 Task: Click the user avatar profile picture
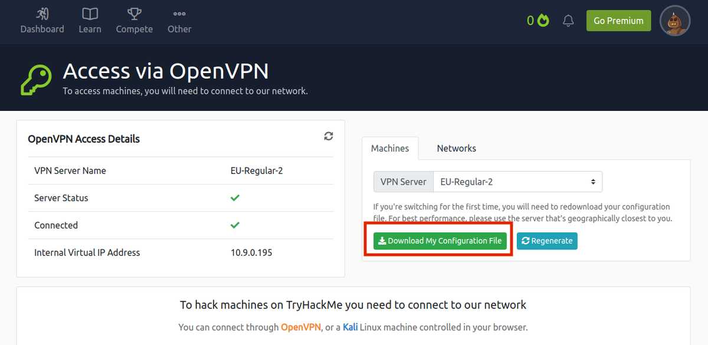pyautogui.click(x=675, y=21)
